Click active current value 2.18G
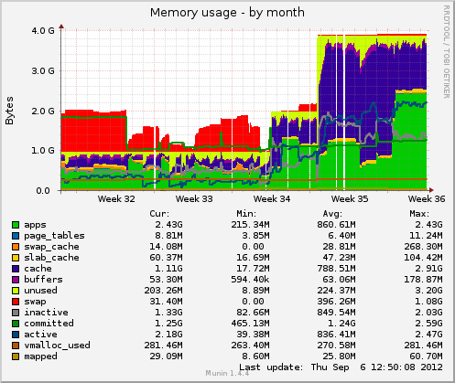 [x=168, y=335]
